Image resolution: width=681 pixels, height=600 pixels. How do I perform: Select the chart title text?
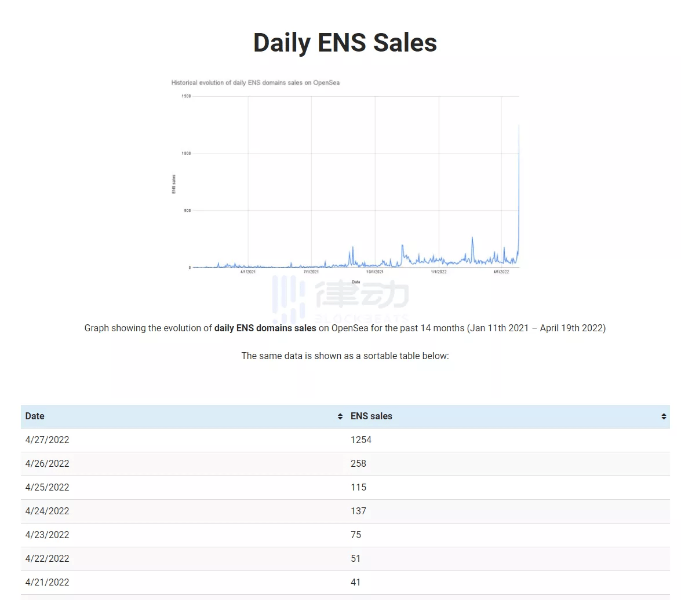255,82
